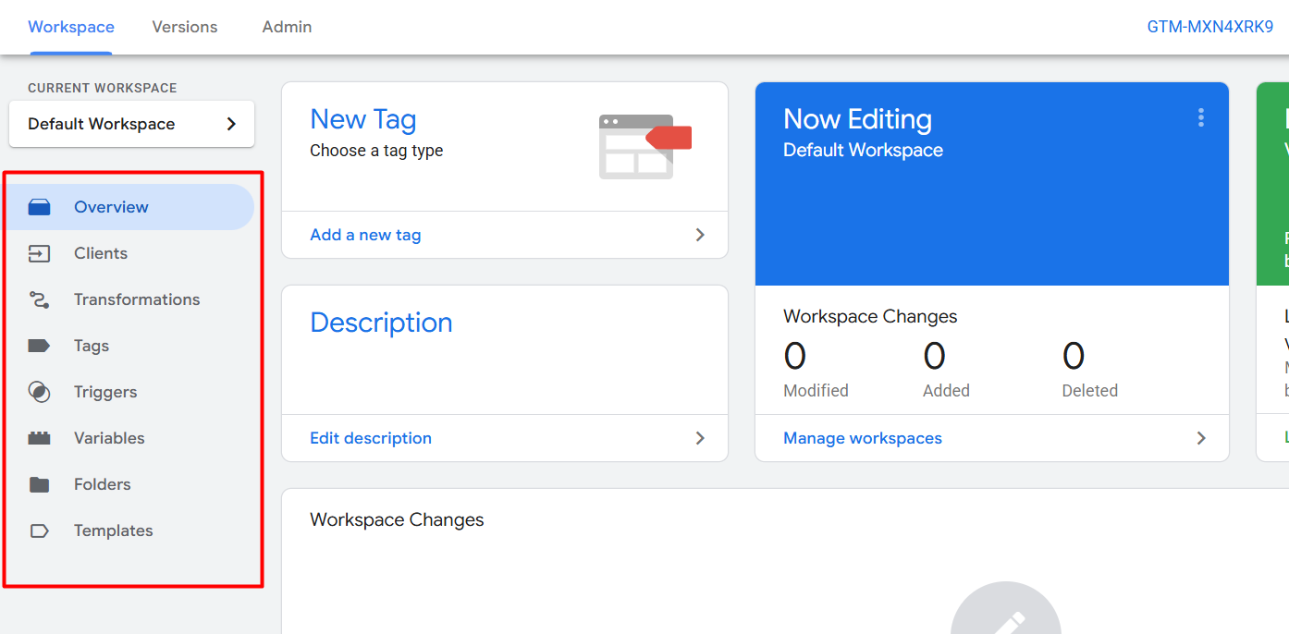Click the chevron beside Edit description
This screenshot has height=634, width=1289.
(700, 438)
